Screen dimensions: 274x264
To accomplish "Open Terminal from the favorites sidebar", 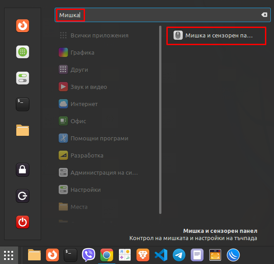I will (x=23, y=104).
